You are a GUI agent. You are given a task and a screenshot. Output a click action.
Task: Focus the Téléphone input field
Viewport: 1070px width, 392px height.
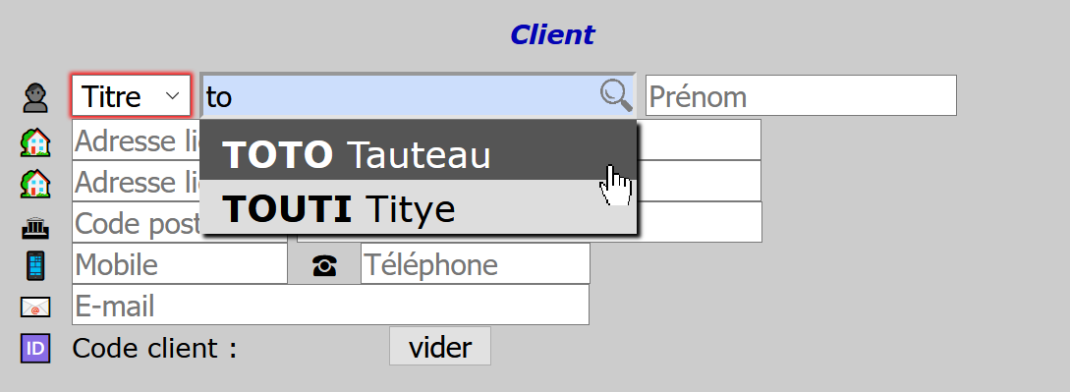click(x=475, y=264)
